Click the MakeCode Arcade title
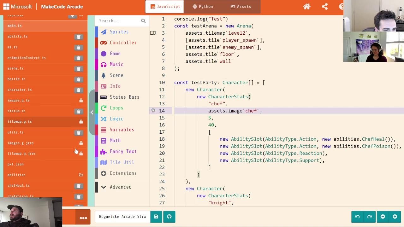 [x=62, y=7]
